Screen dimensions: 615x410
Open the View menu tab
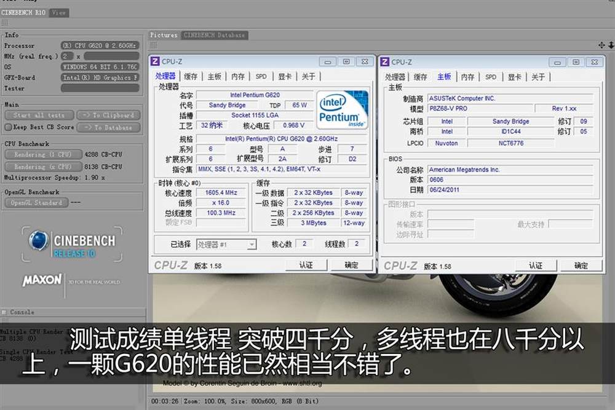pos(58,12)
